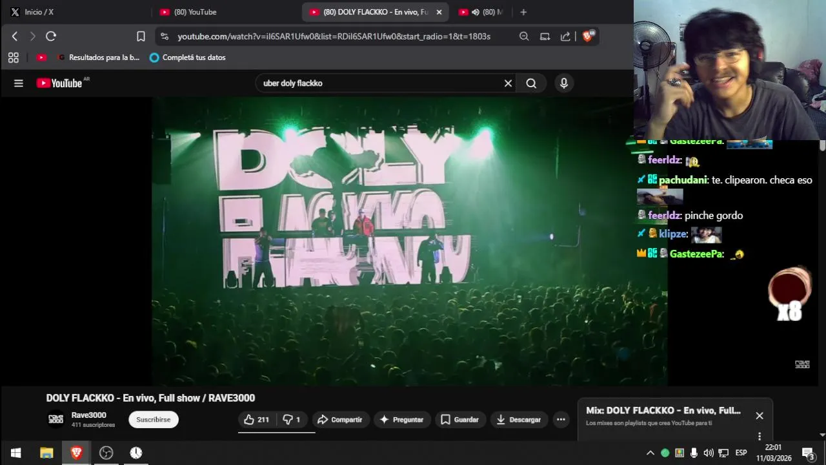This screenshot has height=465, width=826.
Task: Open the Completá tus datos bookmark
Action: (x=188, y=57)
